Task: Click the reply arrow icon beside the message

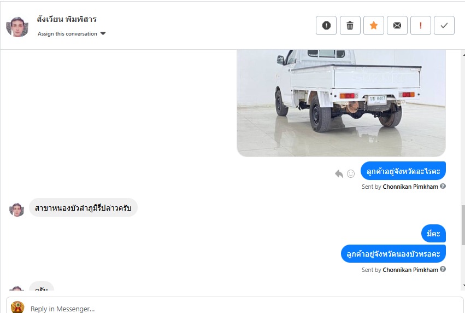Action: point(339,173)
